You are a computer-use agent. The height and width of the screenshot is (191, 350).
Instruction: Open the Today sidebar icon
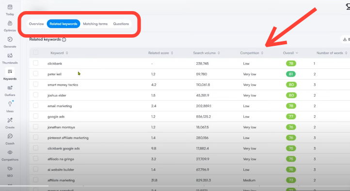pos(10,7)
